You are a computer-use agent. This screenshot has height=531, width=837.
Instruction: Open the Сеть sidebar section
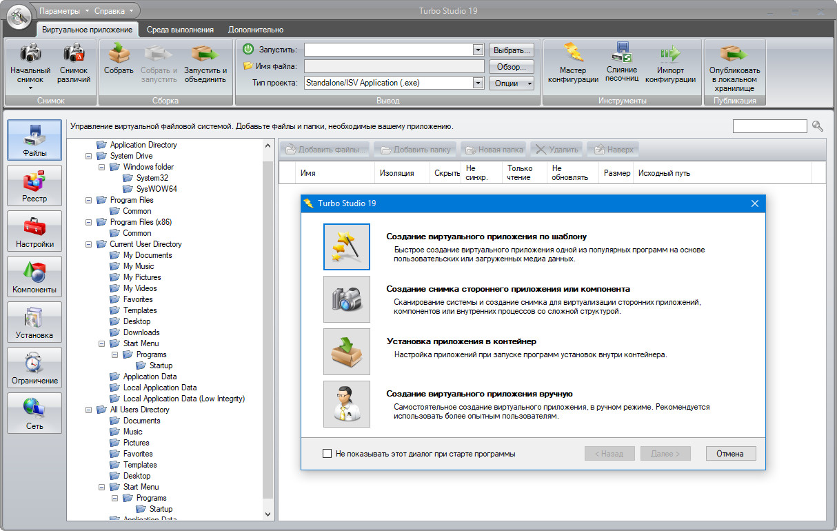[x=34, y=412]
